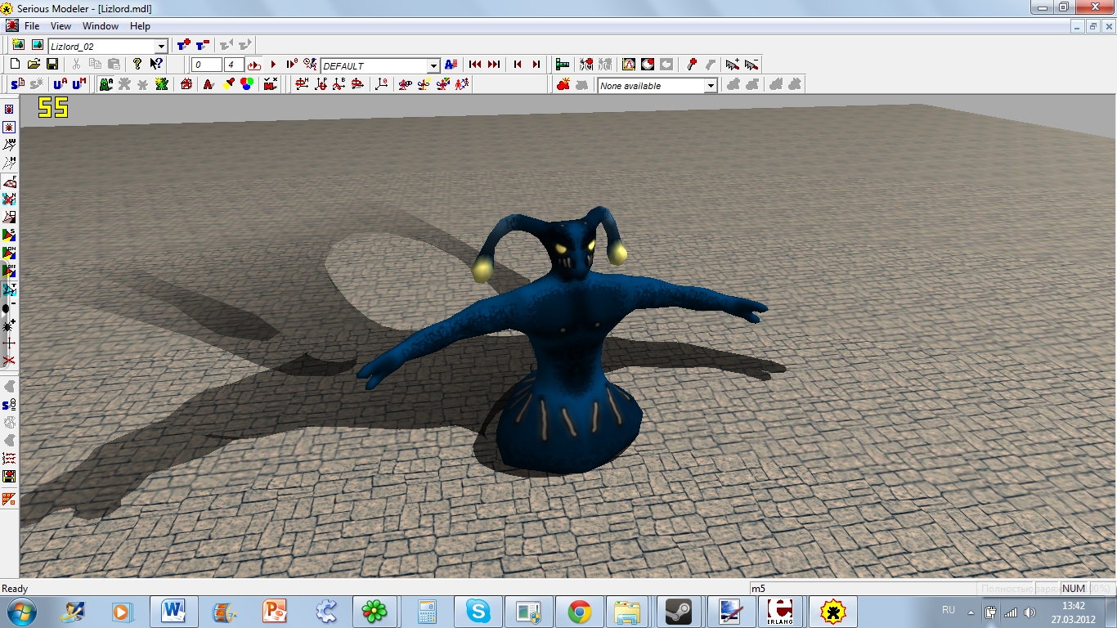Image resolution: width=1117 pixels, height=628 pixels.
Task: Expand the DEFAULT animation dropdown
Action: pos(434,66)
